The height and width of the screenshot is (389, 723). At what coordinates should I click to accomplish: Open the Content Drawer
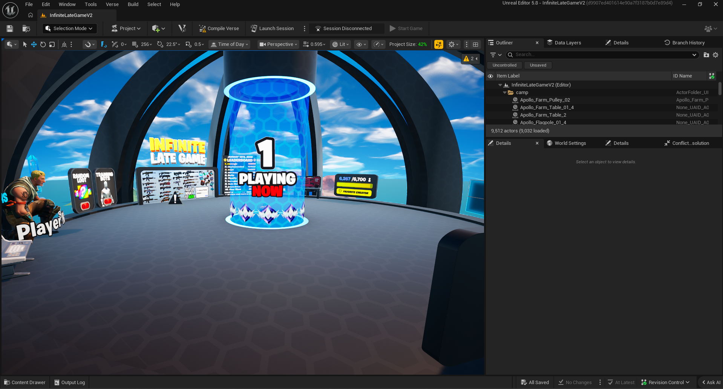(x=25, y=382)
